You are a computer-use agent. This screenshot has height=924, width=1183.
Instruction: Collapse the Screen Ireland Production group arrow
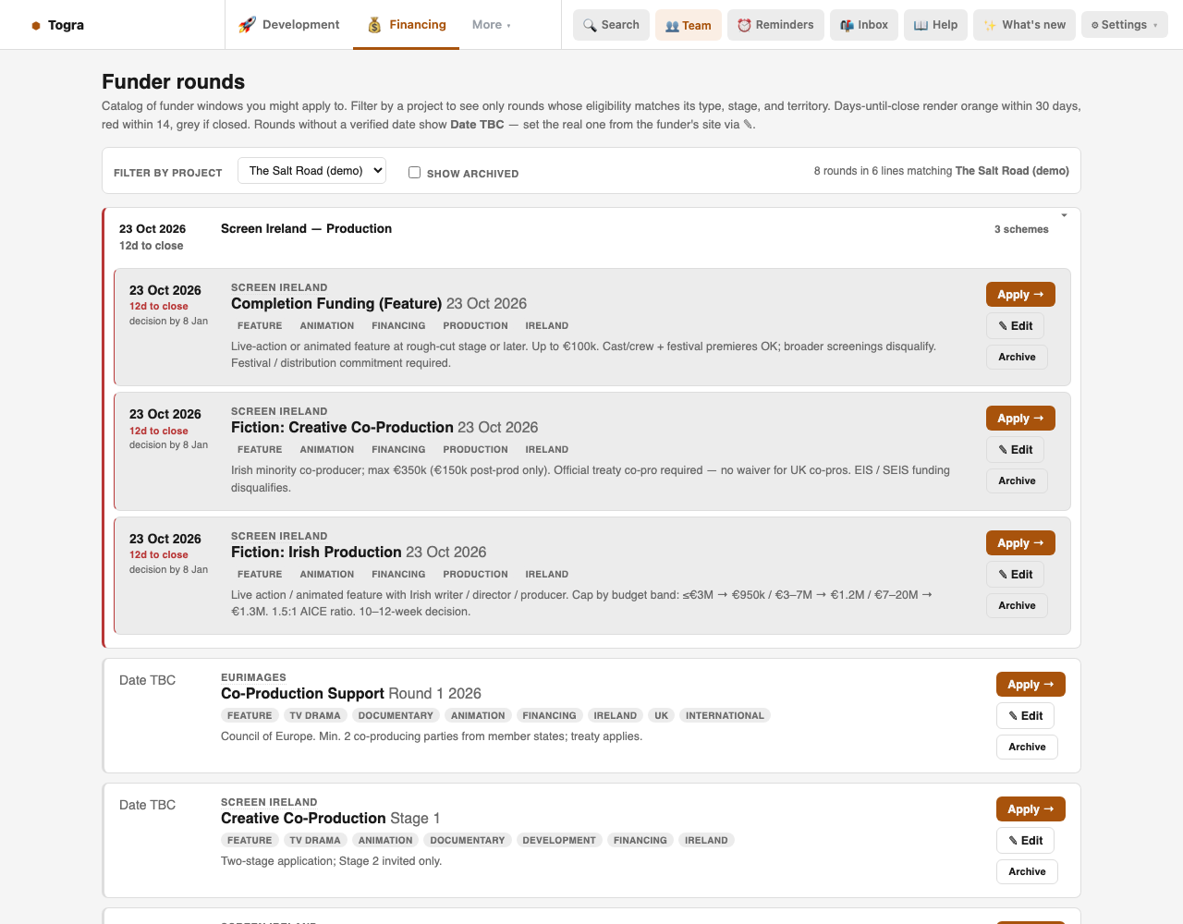pyautogui.click(x=1064, y=215)
